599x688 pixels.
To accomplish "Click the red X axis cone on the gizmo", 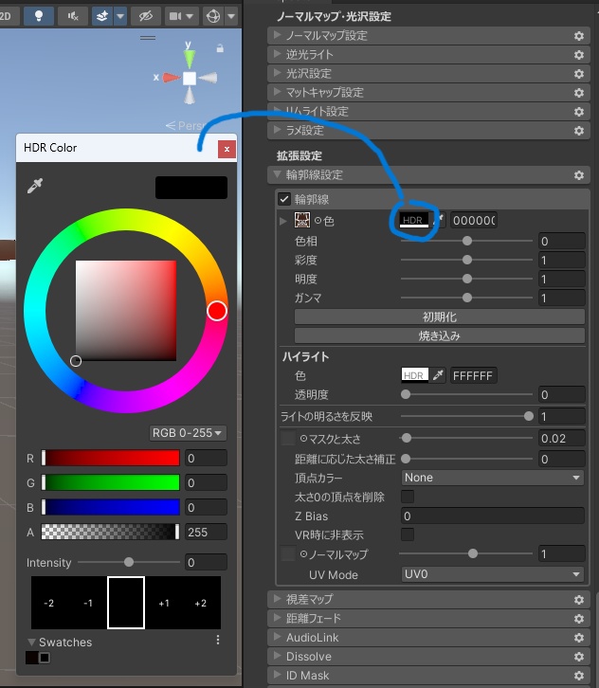I will point(172,78).
